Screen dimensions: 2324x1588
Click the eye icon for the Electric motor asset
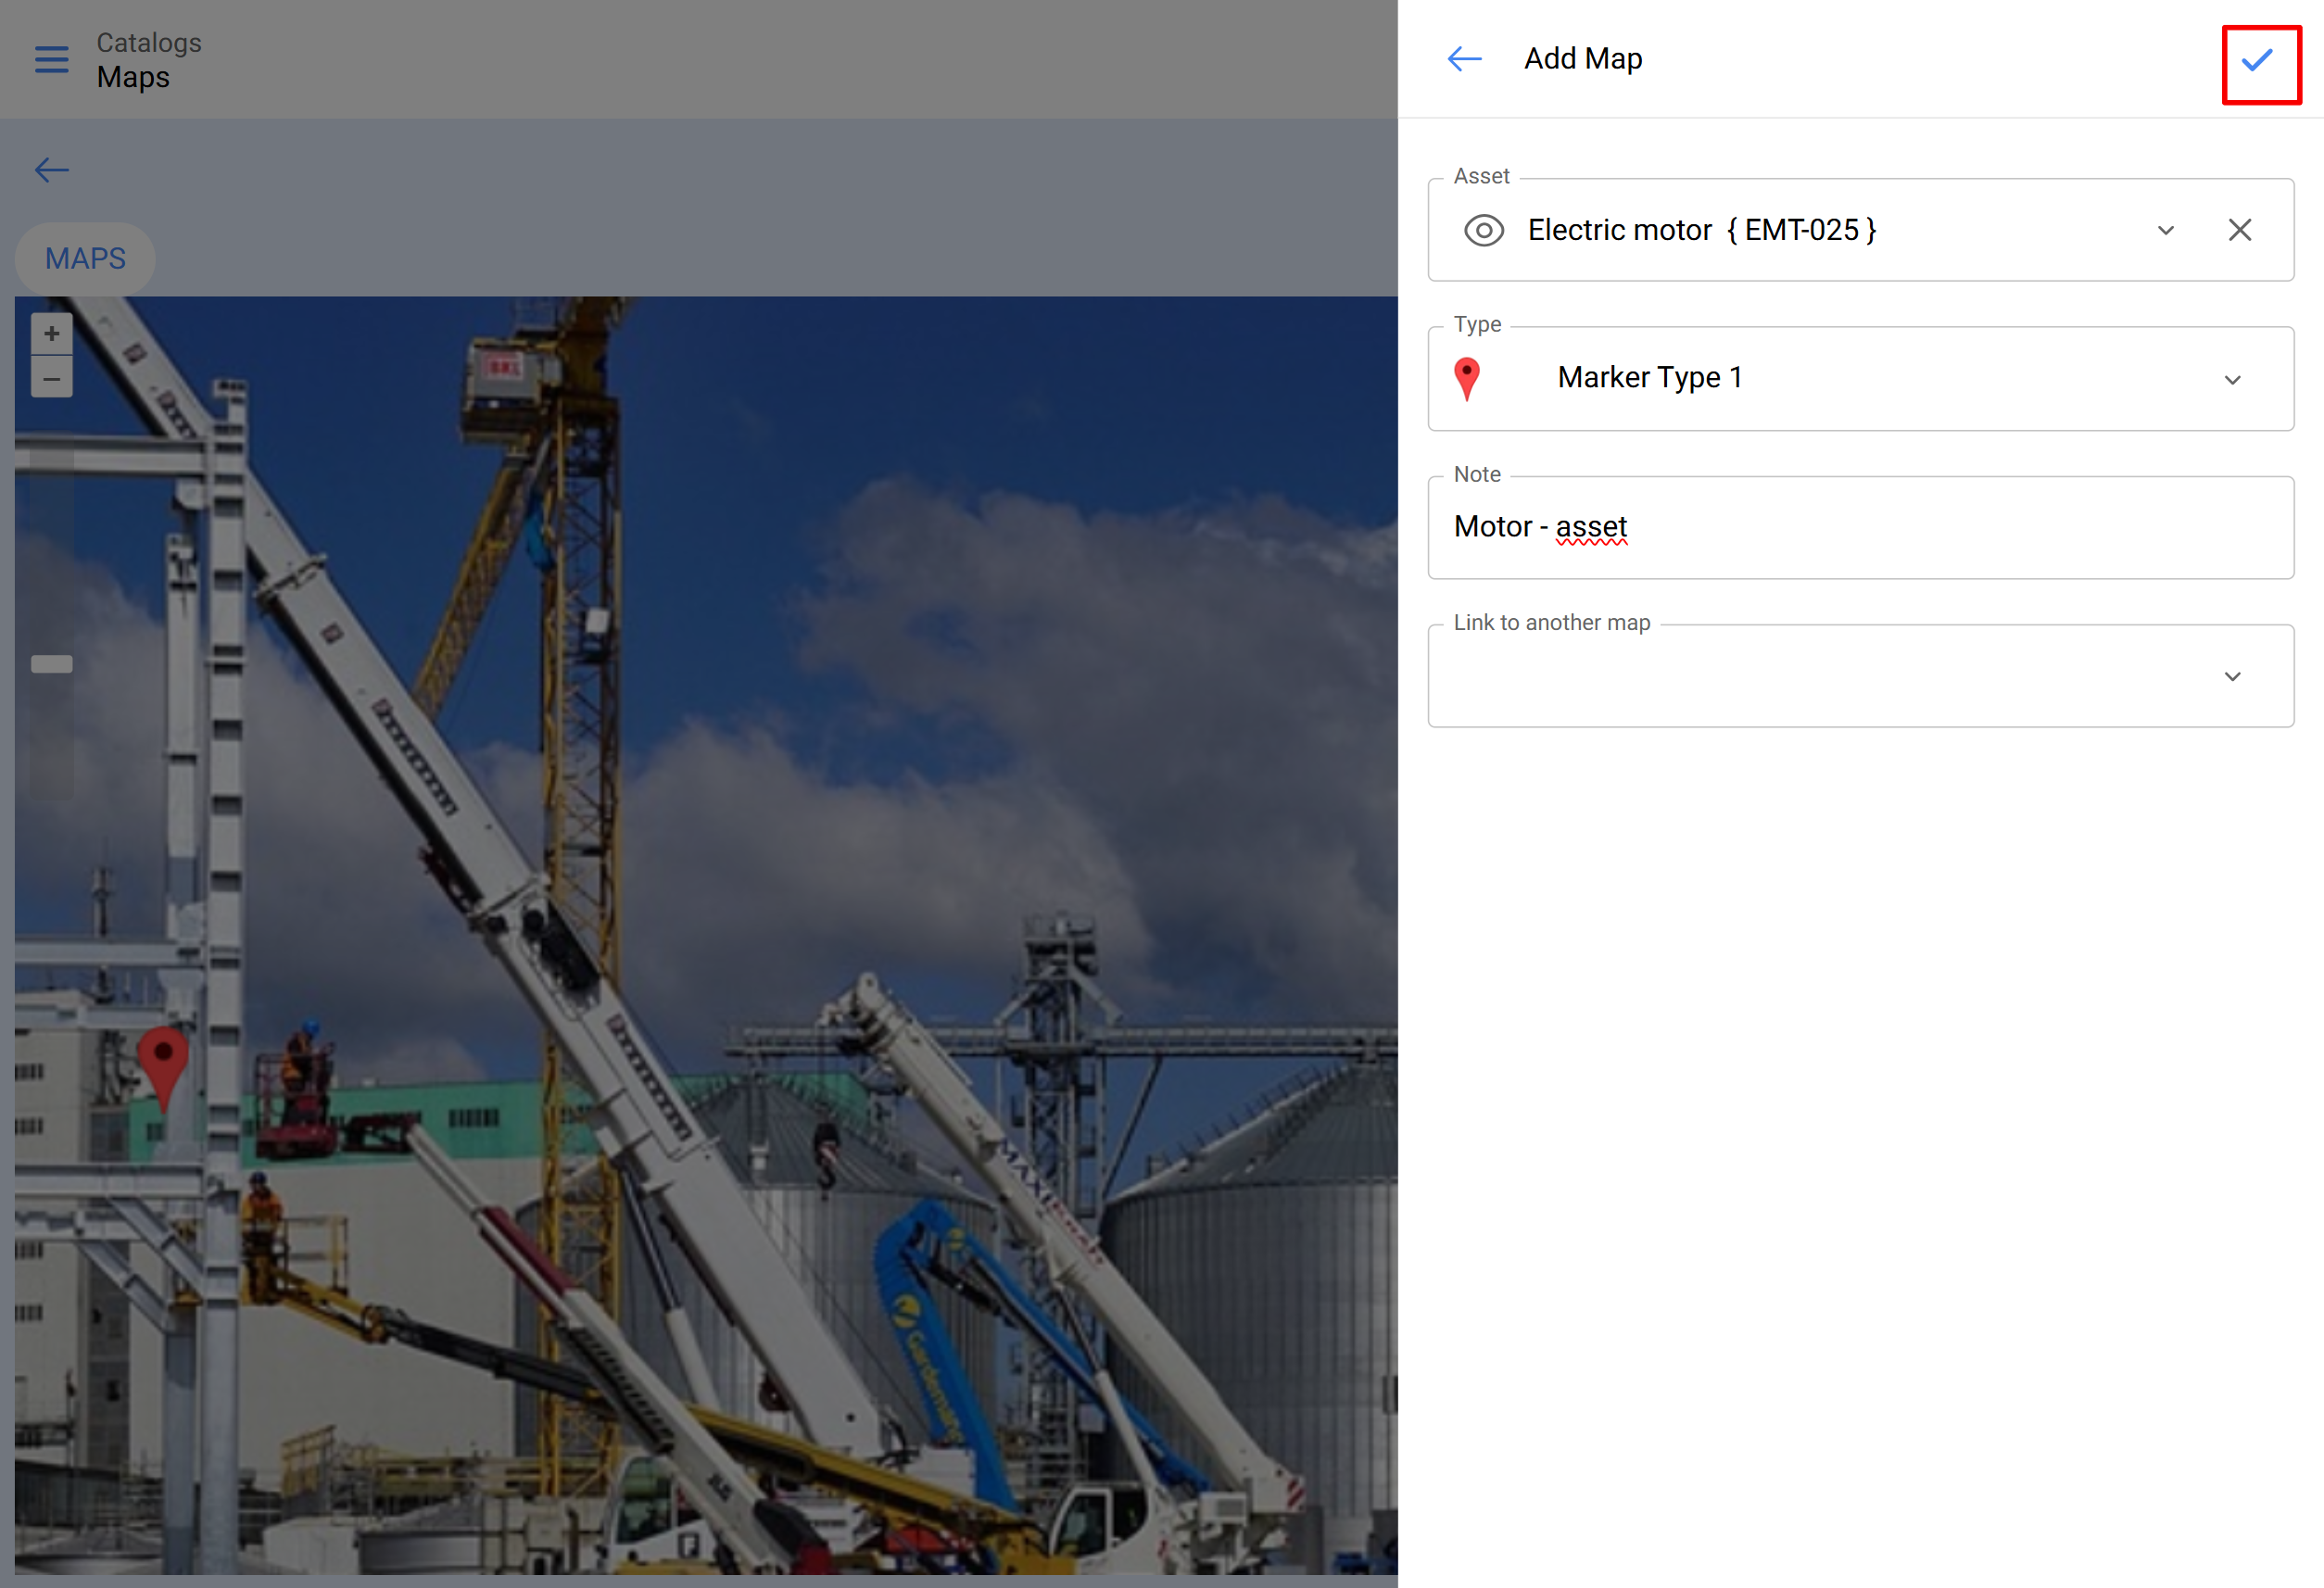1483,230
